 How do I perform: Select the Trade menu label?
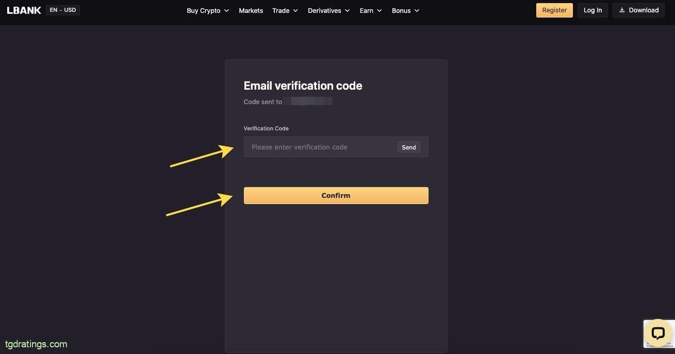[x=281, y=11]
